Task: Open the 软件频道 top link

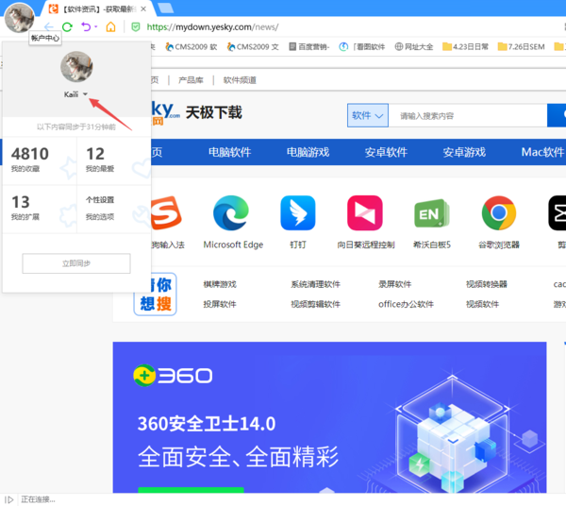Action: pos(240,80)
